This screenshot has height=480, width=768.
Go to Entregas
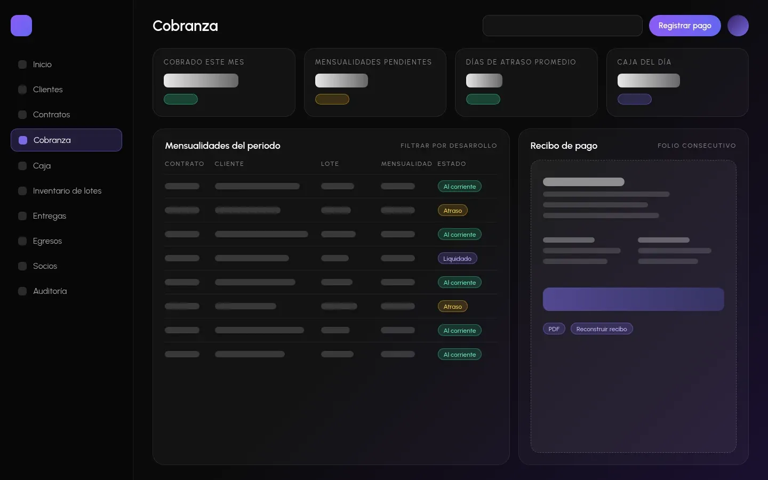click(x=66, y=216)
